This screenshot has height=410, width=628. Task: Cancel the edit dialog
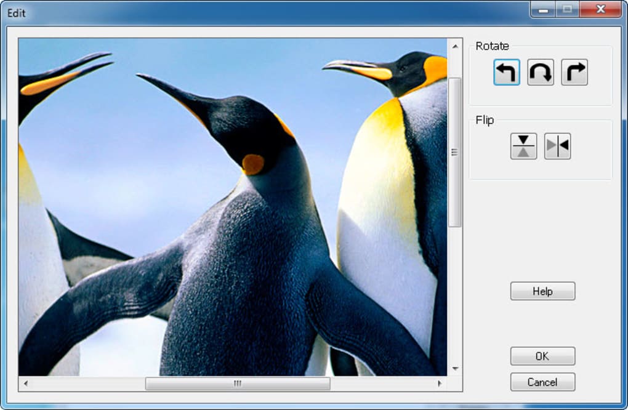pos(542,382)
